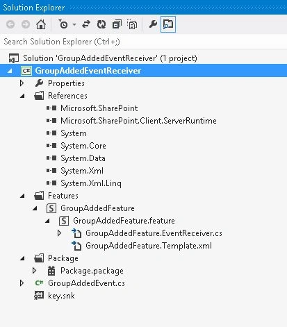Select Microsoft.SharePoint.Client.ServerRuntime reference
Viewport: 287px width, 327px height.
coord(138,121)
